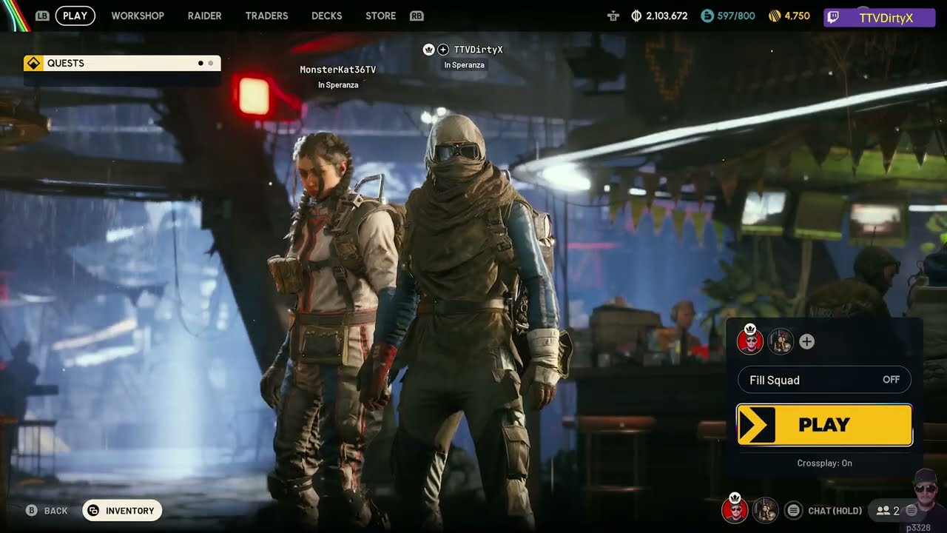Screen dimensions: 947x533
Task: Click the TTVDirtyX Twitch banner
Action: [x=879, y=18]
